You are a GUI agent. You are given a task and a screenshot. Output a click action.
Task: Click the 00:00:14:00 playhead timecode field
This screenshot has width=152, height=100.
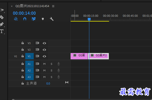(x=24, y=13)
